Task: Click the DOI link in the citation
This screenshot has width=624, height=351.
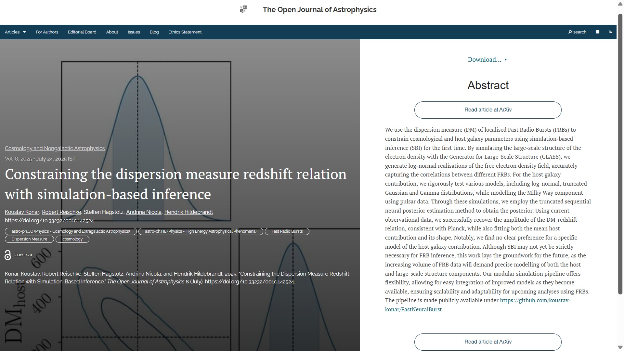Action: pos(249,282)
